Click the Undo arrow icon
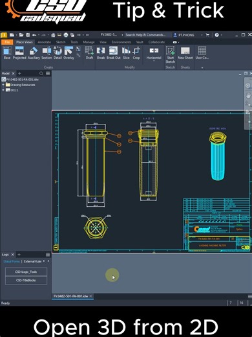This screenshot has width=252, height=337. tap(34, 35)
